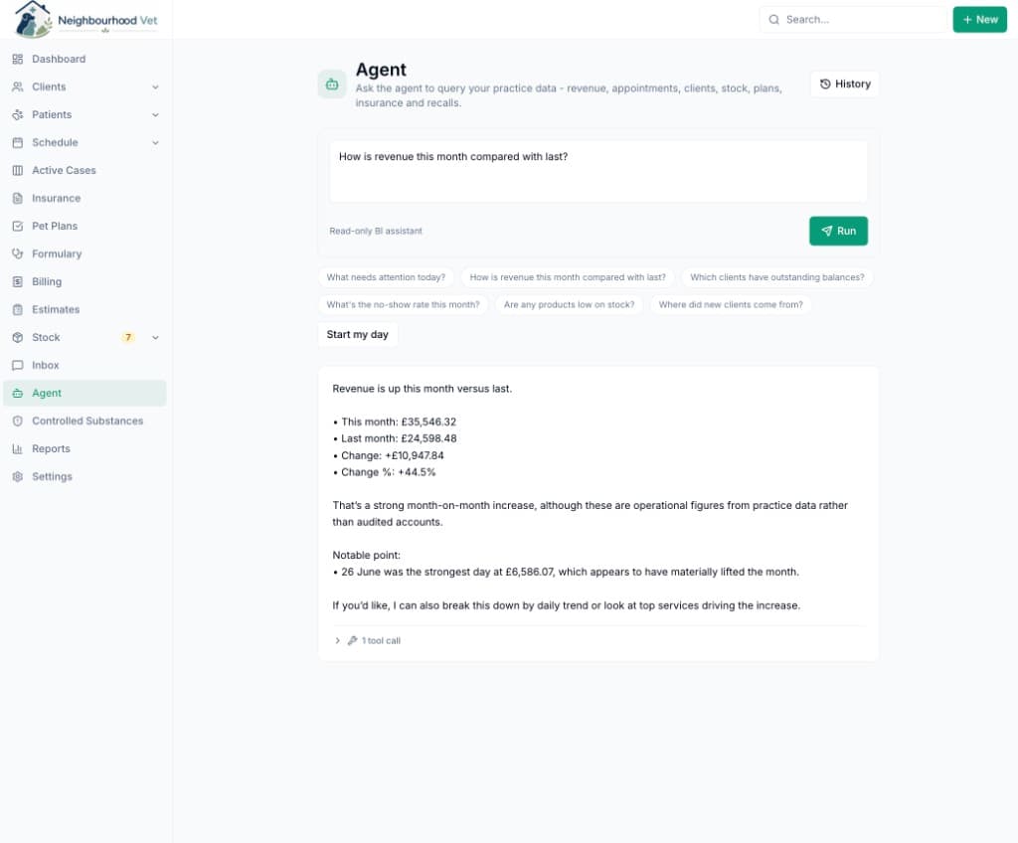Click the Schedule calendar icon
The height and width of the screenshot is (843, 1018).
coord(18,143)
